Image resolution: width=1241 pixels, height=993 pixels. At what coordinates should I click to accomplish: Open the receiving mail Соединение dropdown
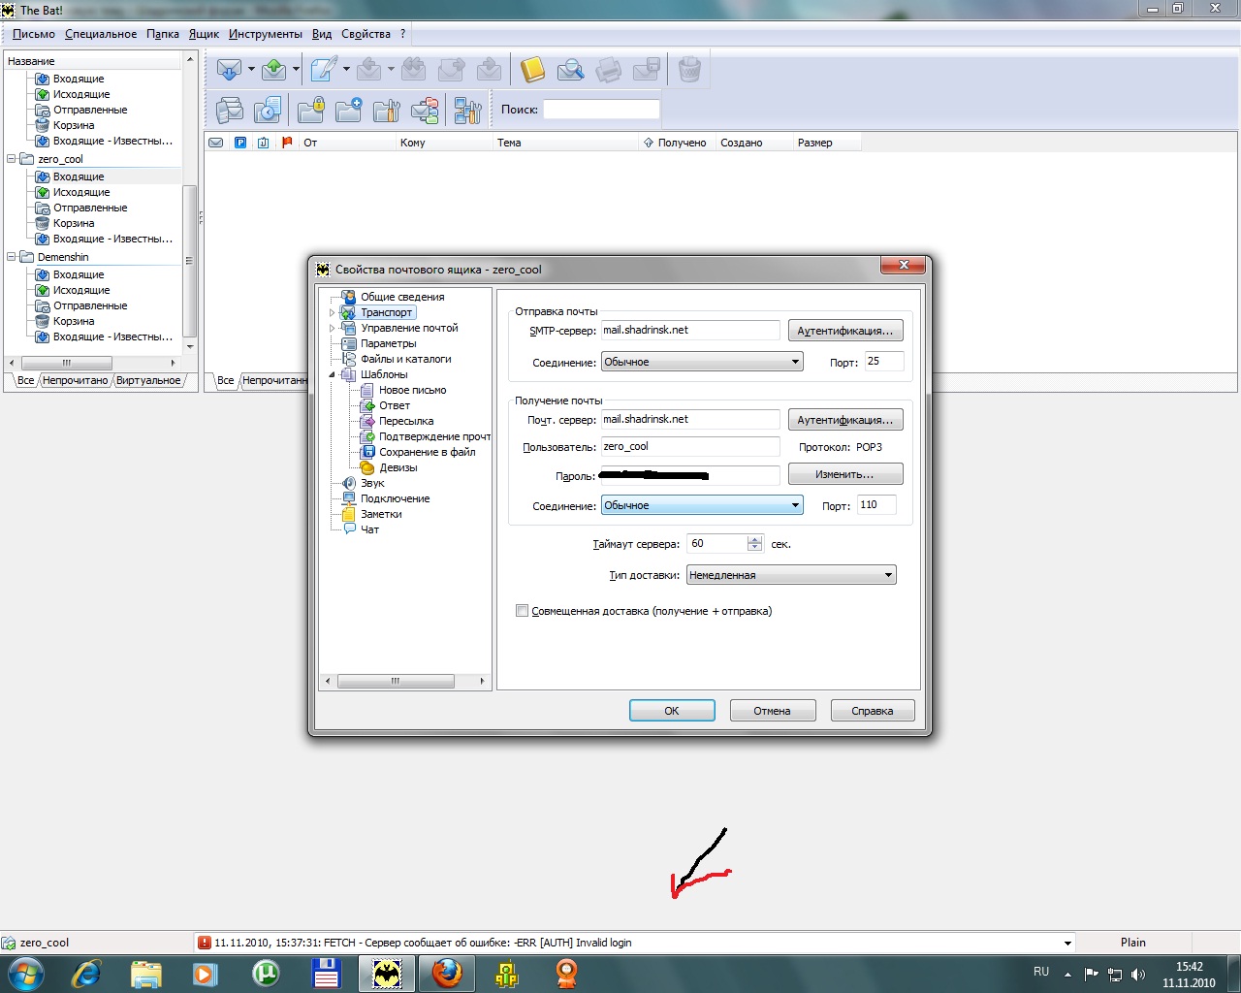pyautogui.click(x=702, y=505)
